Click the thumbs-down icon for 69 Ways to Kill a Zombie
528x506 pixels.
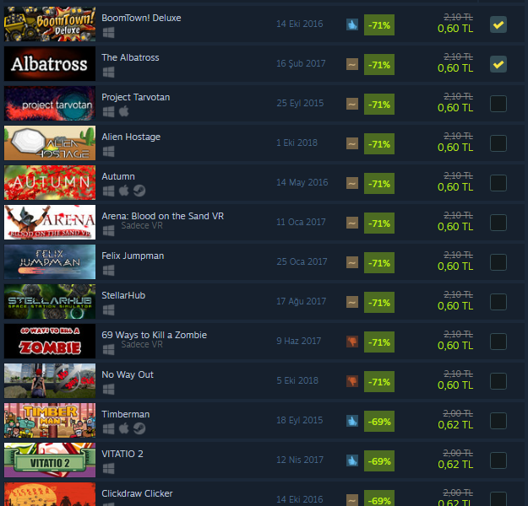tap(352, 342)
